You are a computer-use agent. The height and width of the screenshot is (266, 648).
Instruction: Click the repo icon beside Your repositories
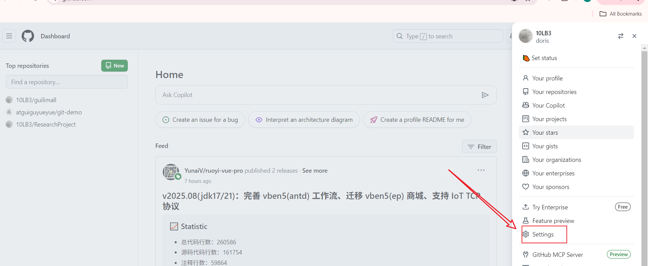(x=526, y=92)
